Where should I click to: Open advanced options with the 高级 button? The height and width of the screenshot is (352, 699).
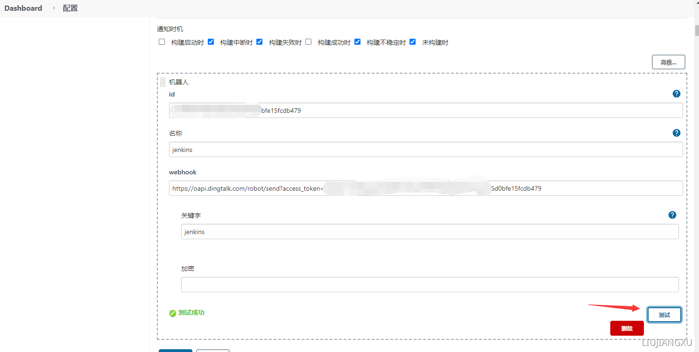[x=668, y=62]
